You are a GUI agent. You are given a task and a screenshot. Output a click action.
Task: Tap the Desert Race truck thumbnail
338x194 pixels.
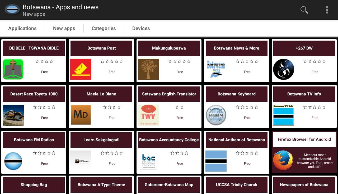[13, 115]
